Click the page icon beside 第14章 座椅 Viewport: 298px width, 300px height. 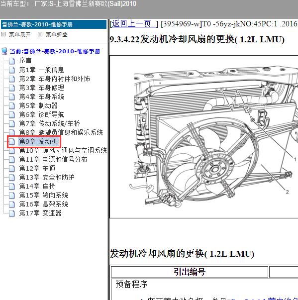pos(12,187)
